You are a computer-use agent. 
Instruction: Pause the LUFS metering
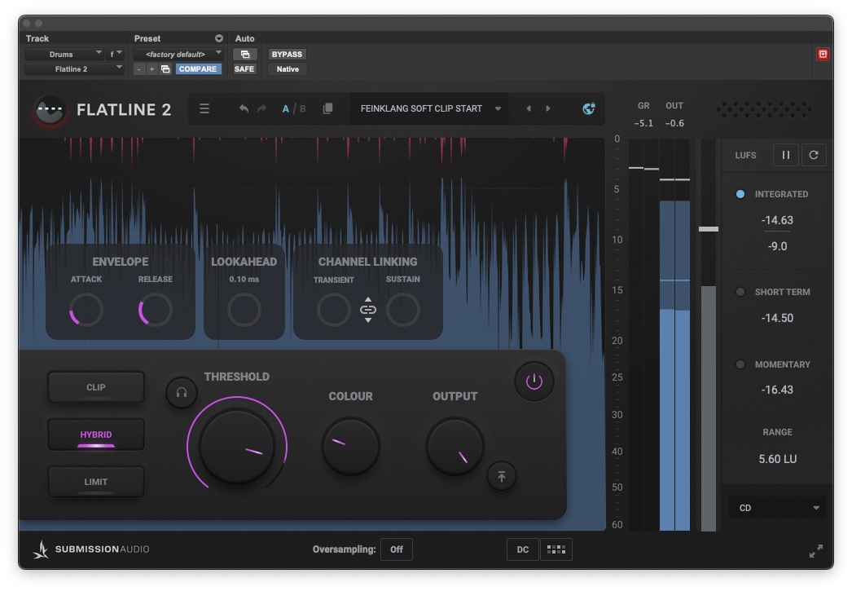787,155
